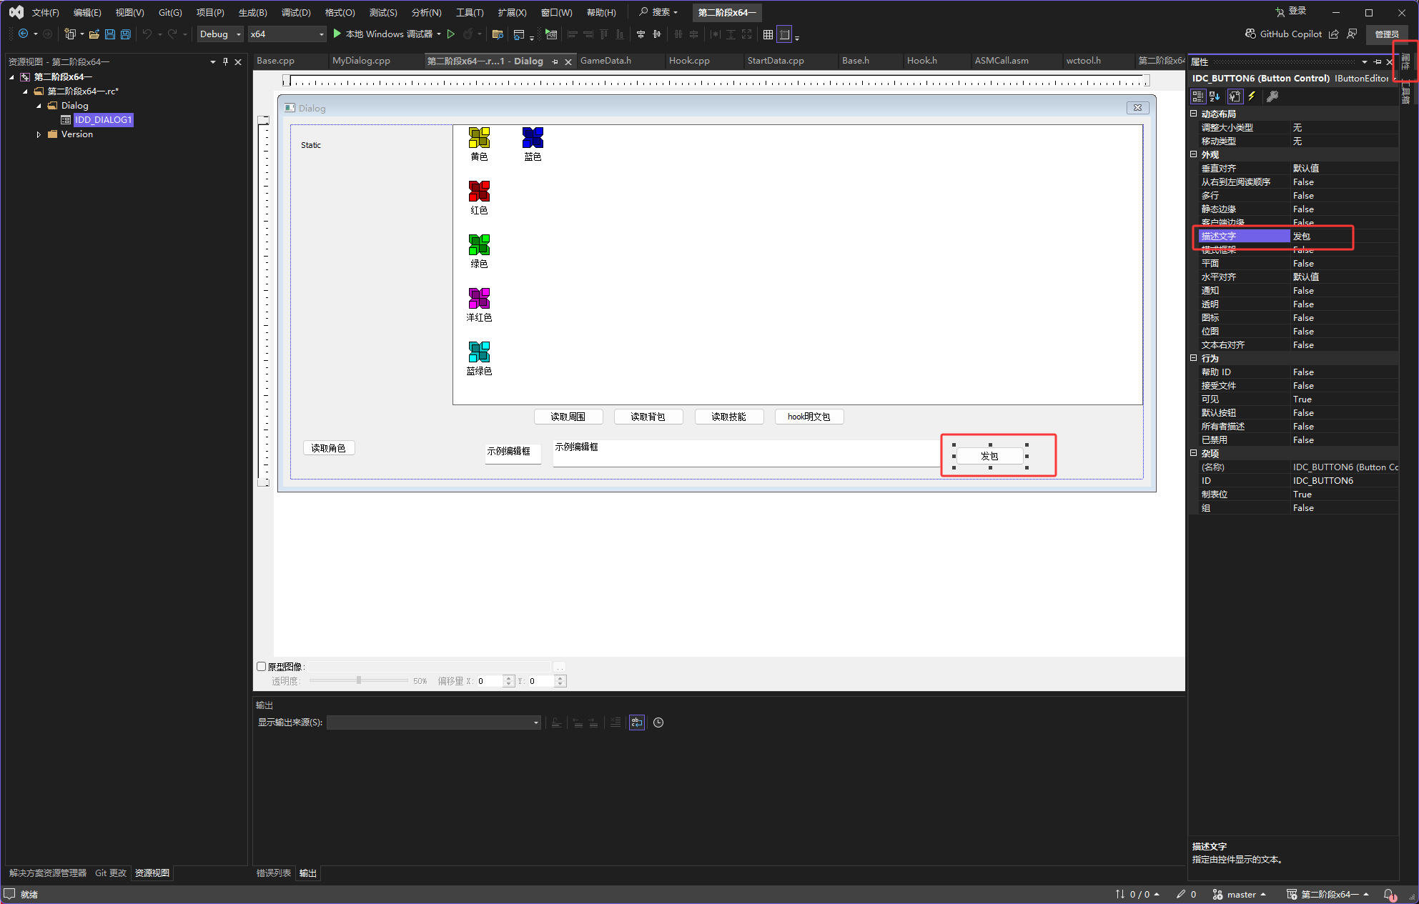This screenshot has width=1419, height=904.
Task: Switch properties to categorized view
Action: [1198, 96]
